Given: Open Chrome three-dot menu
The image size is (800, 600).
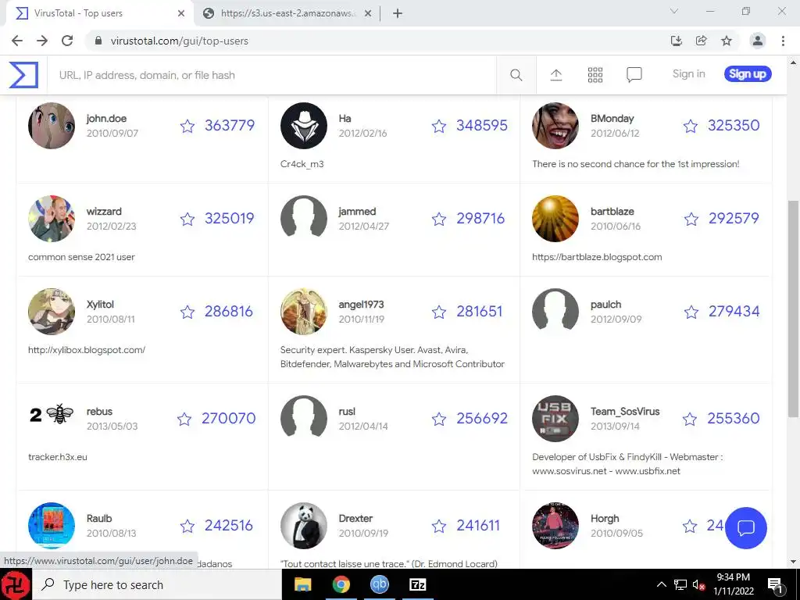Looking at the screenshot, I should (x=783, y=41).
